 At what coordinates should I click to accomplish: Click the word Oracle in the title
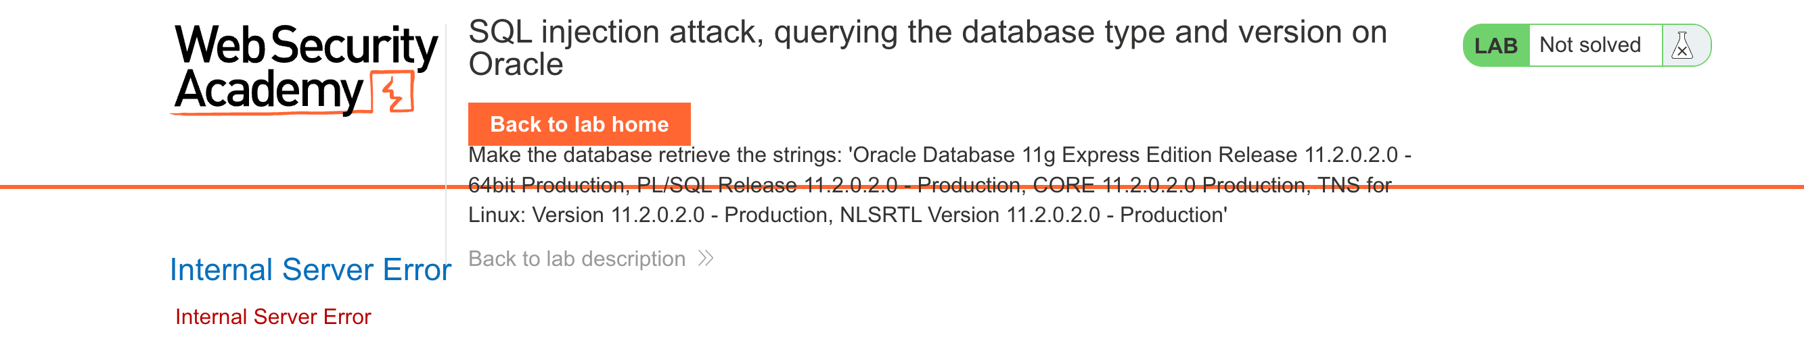(516, 65)
